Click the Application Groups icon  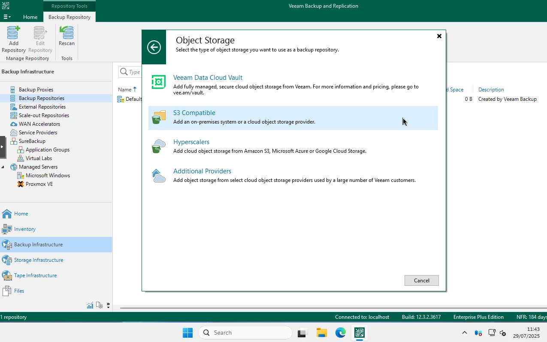[21, 150]
